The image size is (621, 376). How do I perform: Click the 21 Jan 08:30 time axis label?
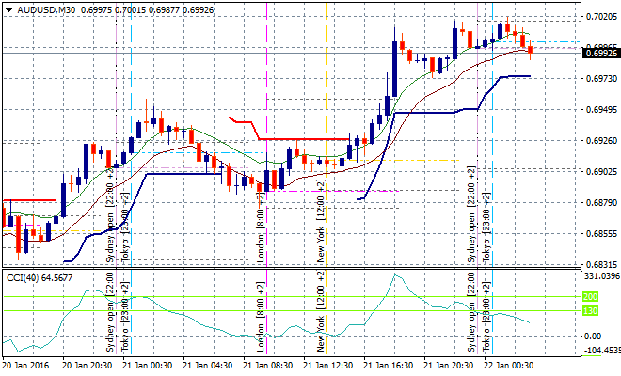[x=266, y=365]
